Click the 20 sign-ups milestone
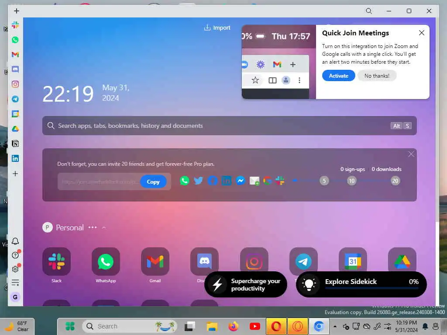Image resolution: width=447 pixels, height=335 pixels. (395, 181)
